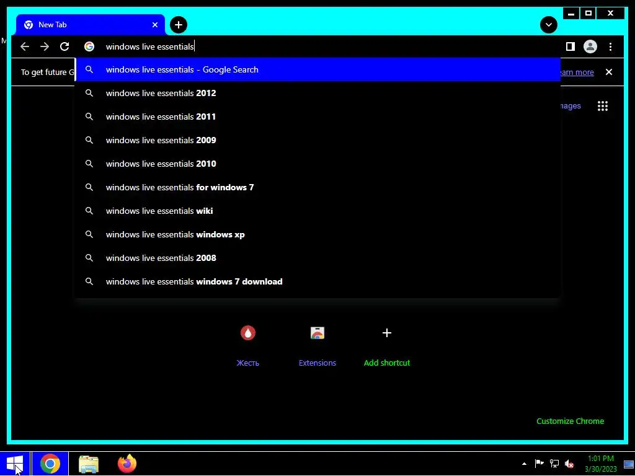
Task: Open the Learn more link
Action: [x=577, y=72]
